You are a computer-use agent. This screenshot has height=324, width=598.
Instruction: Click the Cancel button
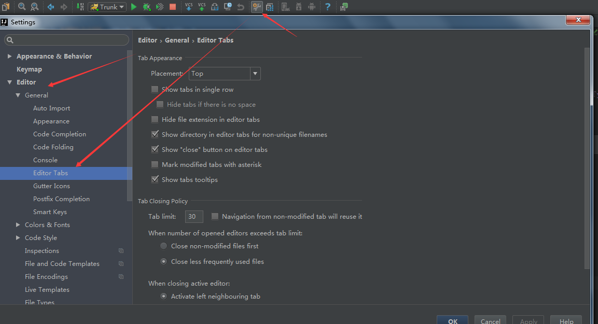click(x=490, y=320)
